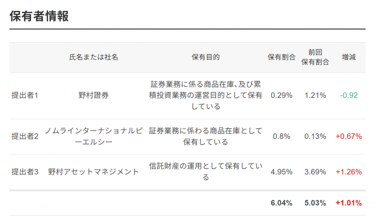Viewport: 376px width, 217px height.
Task: Select the 野村アセットマネジメント name
Action: tap(94, 172)
